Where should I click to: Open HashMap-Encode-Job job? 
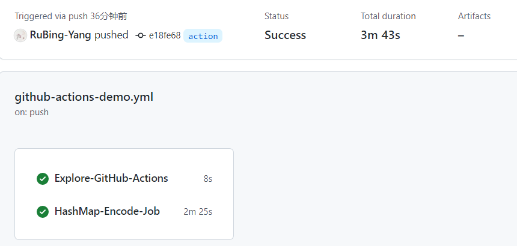[107, 211]
